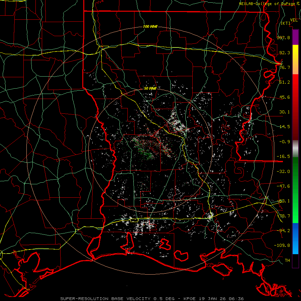Image resolution: width=301 pixels, height=301 pixels.
Task: Select the 61.2 velocity scale value
Action: pyautogui.click(x=285, y=82)
